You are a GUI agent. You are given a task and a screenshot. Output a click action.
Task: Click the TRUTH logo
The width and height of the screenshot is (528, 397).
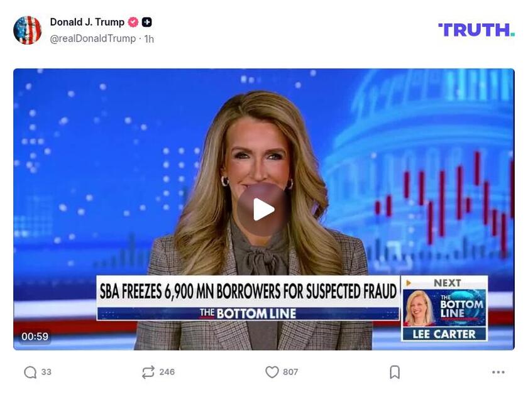pos(476,30)
